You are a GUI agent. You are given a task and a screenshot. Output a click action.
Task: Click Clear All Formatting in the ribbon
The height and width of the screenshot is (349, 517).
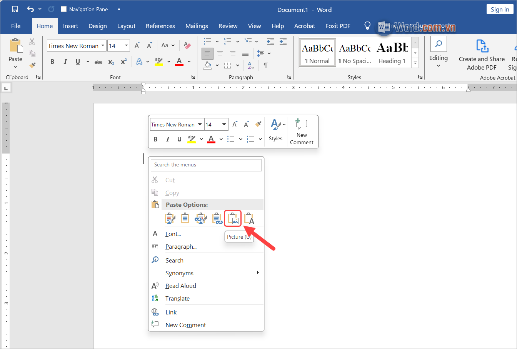(187, 45)
